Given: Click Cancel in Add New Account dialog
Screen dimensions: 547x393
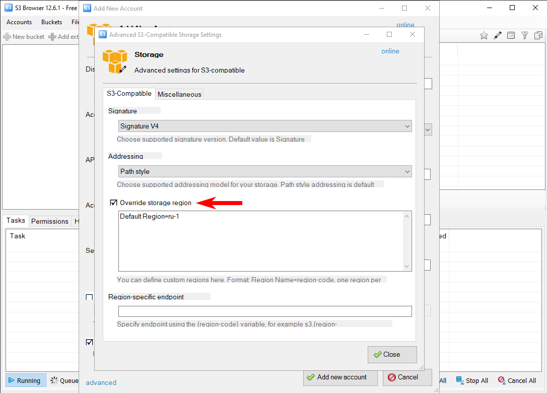Looking at the screenshot, I should 407,377.
